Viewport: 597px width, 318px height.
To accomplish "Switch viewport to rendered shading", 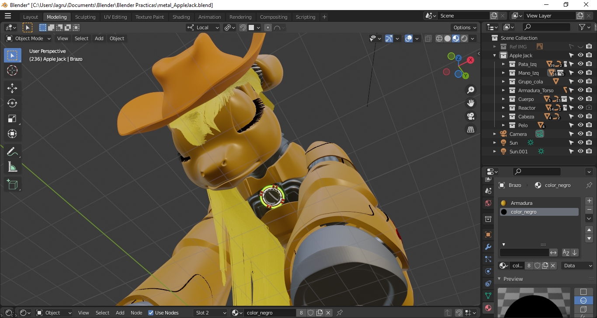I will [464, 38].
